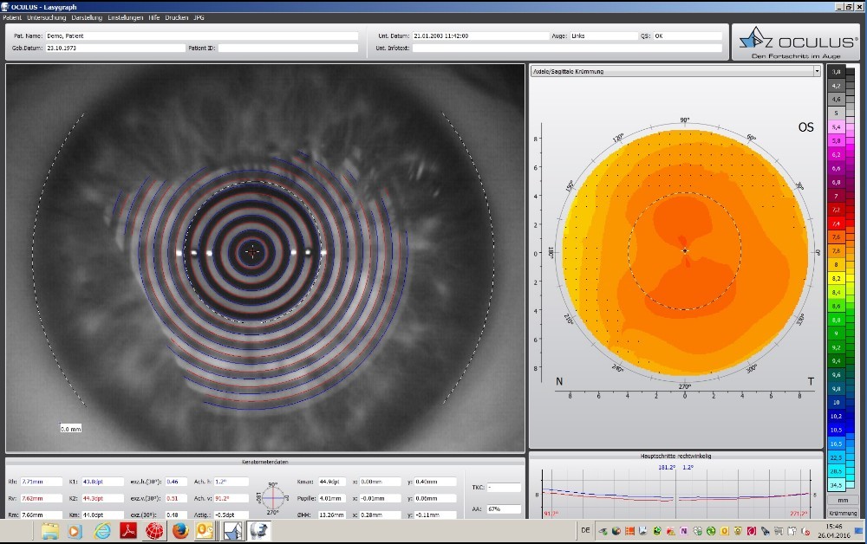
Task: Open the Patient menu
Action: (12, 17)
